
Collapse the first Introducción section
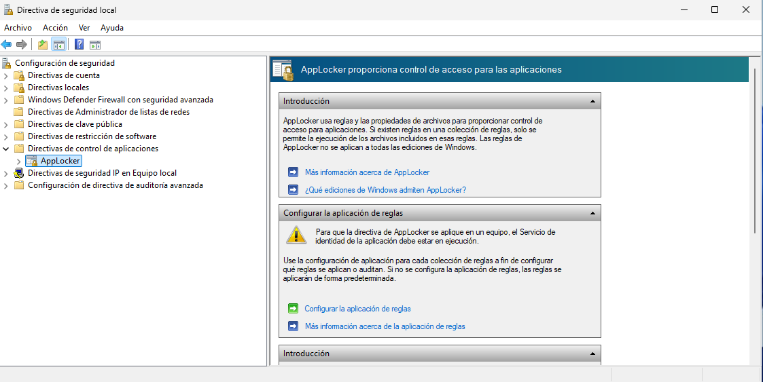[x=592, y=101]
